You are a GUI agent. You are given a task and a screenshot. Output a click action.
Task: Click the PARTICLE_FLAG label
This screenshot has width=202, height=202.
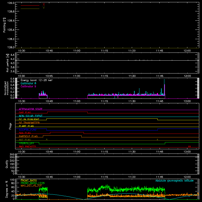point(28,136)
